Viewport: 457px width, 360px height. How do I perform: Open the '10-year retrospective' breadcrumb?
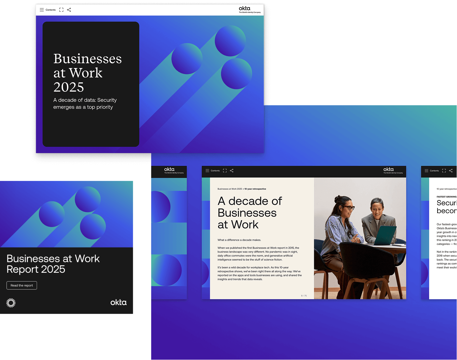[x=255, y=189]
